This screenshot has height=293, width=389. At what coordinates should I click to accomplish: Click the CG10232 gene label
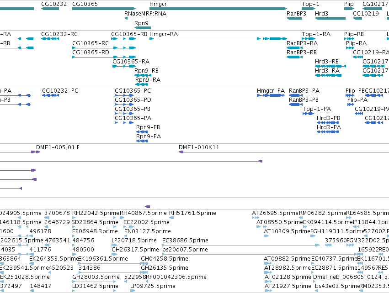click(54, 4)
